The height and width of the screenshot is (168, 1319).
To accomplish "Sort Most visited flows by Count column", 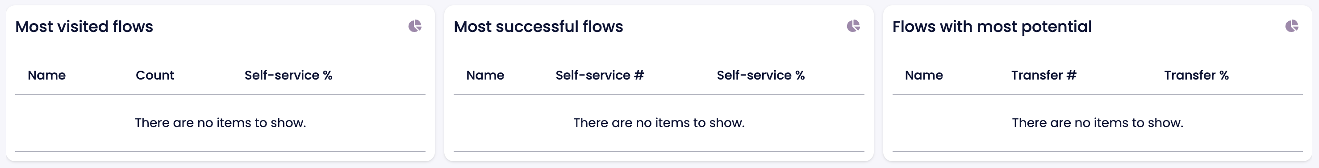I will 154,76.
